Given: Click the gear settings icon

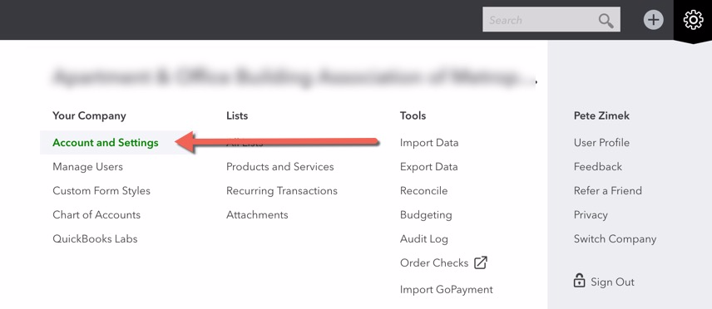Looking at the screenshot, I should [693, 20].
